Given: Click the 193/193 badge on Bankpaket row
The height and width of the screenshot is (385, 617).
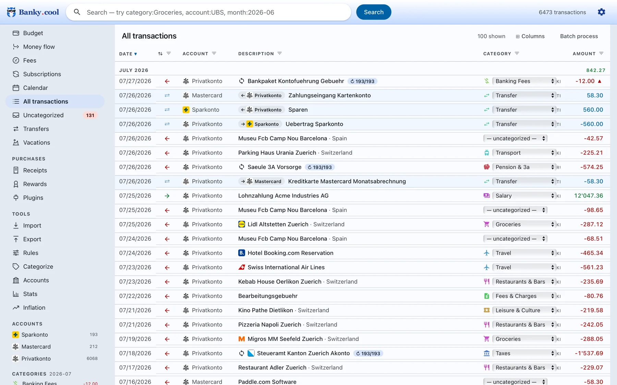Looking at the screenshot, I should point(362,81).
